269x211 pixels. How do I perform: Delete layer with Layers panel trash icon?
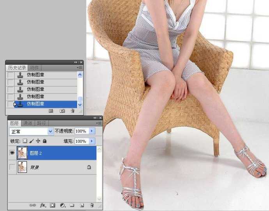92,205
